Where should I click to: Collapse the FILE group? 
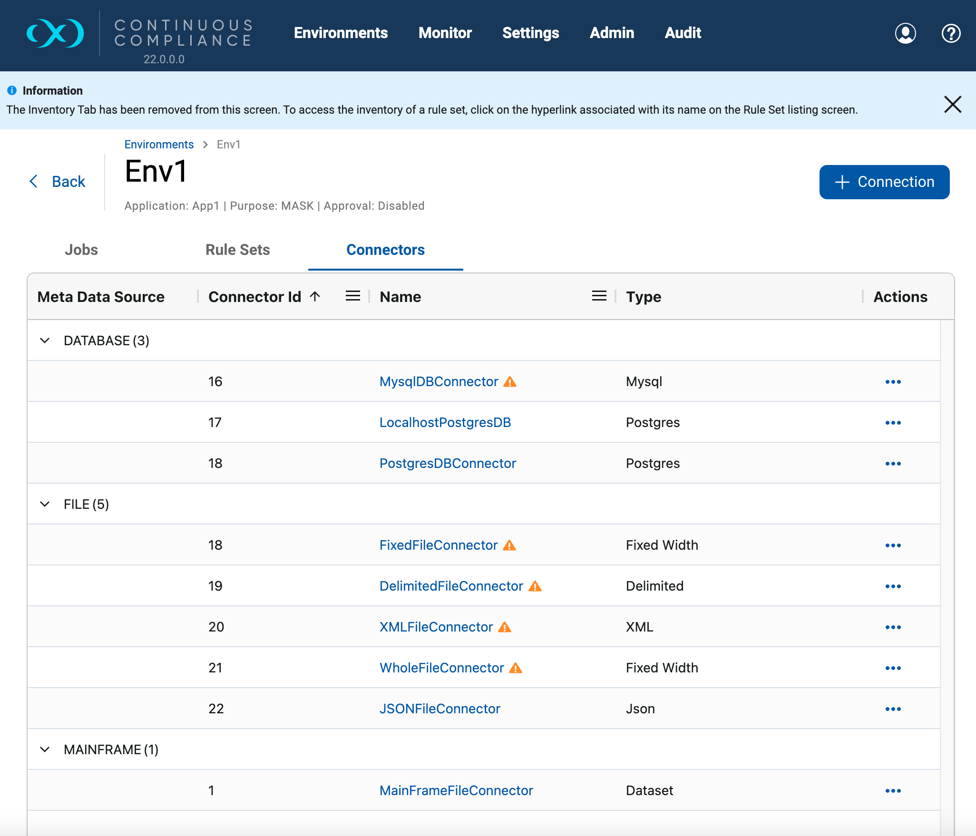[45, 504]
